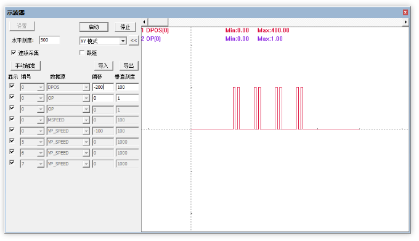Click the 水平刻度 horizontal scale field showing 500
This screenshot has width=419, height=241.
tap(49, 40)
